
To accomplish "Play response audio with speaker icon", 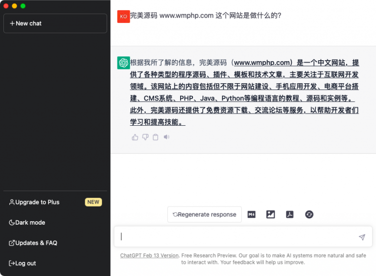I will pos(166,138).
